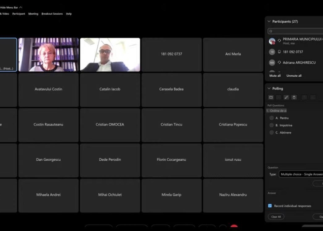
Task: Click the phone icon beside 181 092 0737
Action: pyautogui.click(x=279, y=52)
